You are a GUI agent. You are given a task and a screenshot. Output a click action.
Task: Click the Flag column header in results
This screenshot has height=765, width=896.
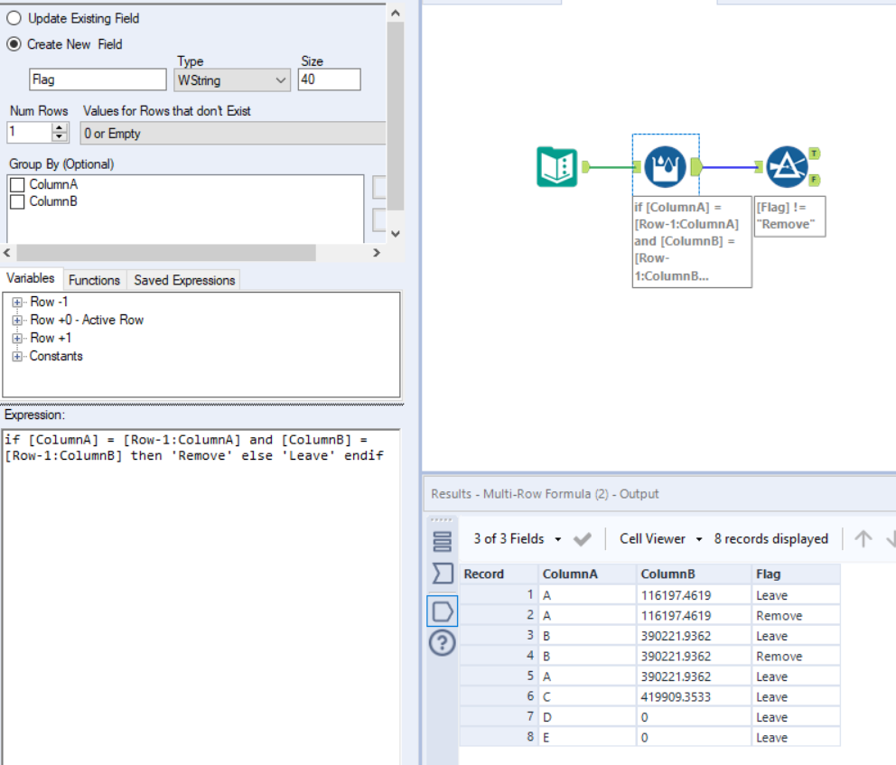coord(796,574)
